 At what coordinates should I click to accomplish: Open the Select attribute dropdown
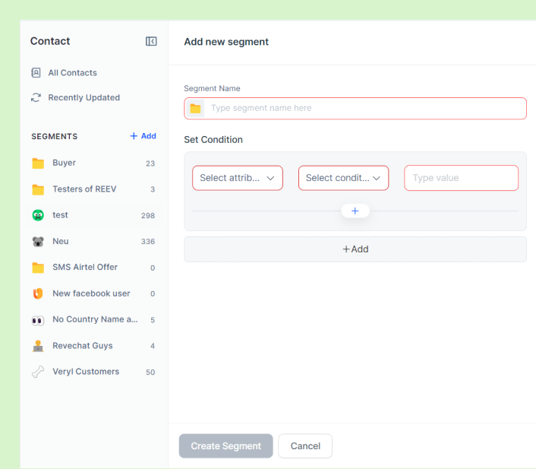[238, 178]
